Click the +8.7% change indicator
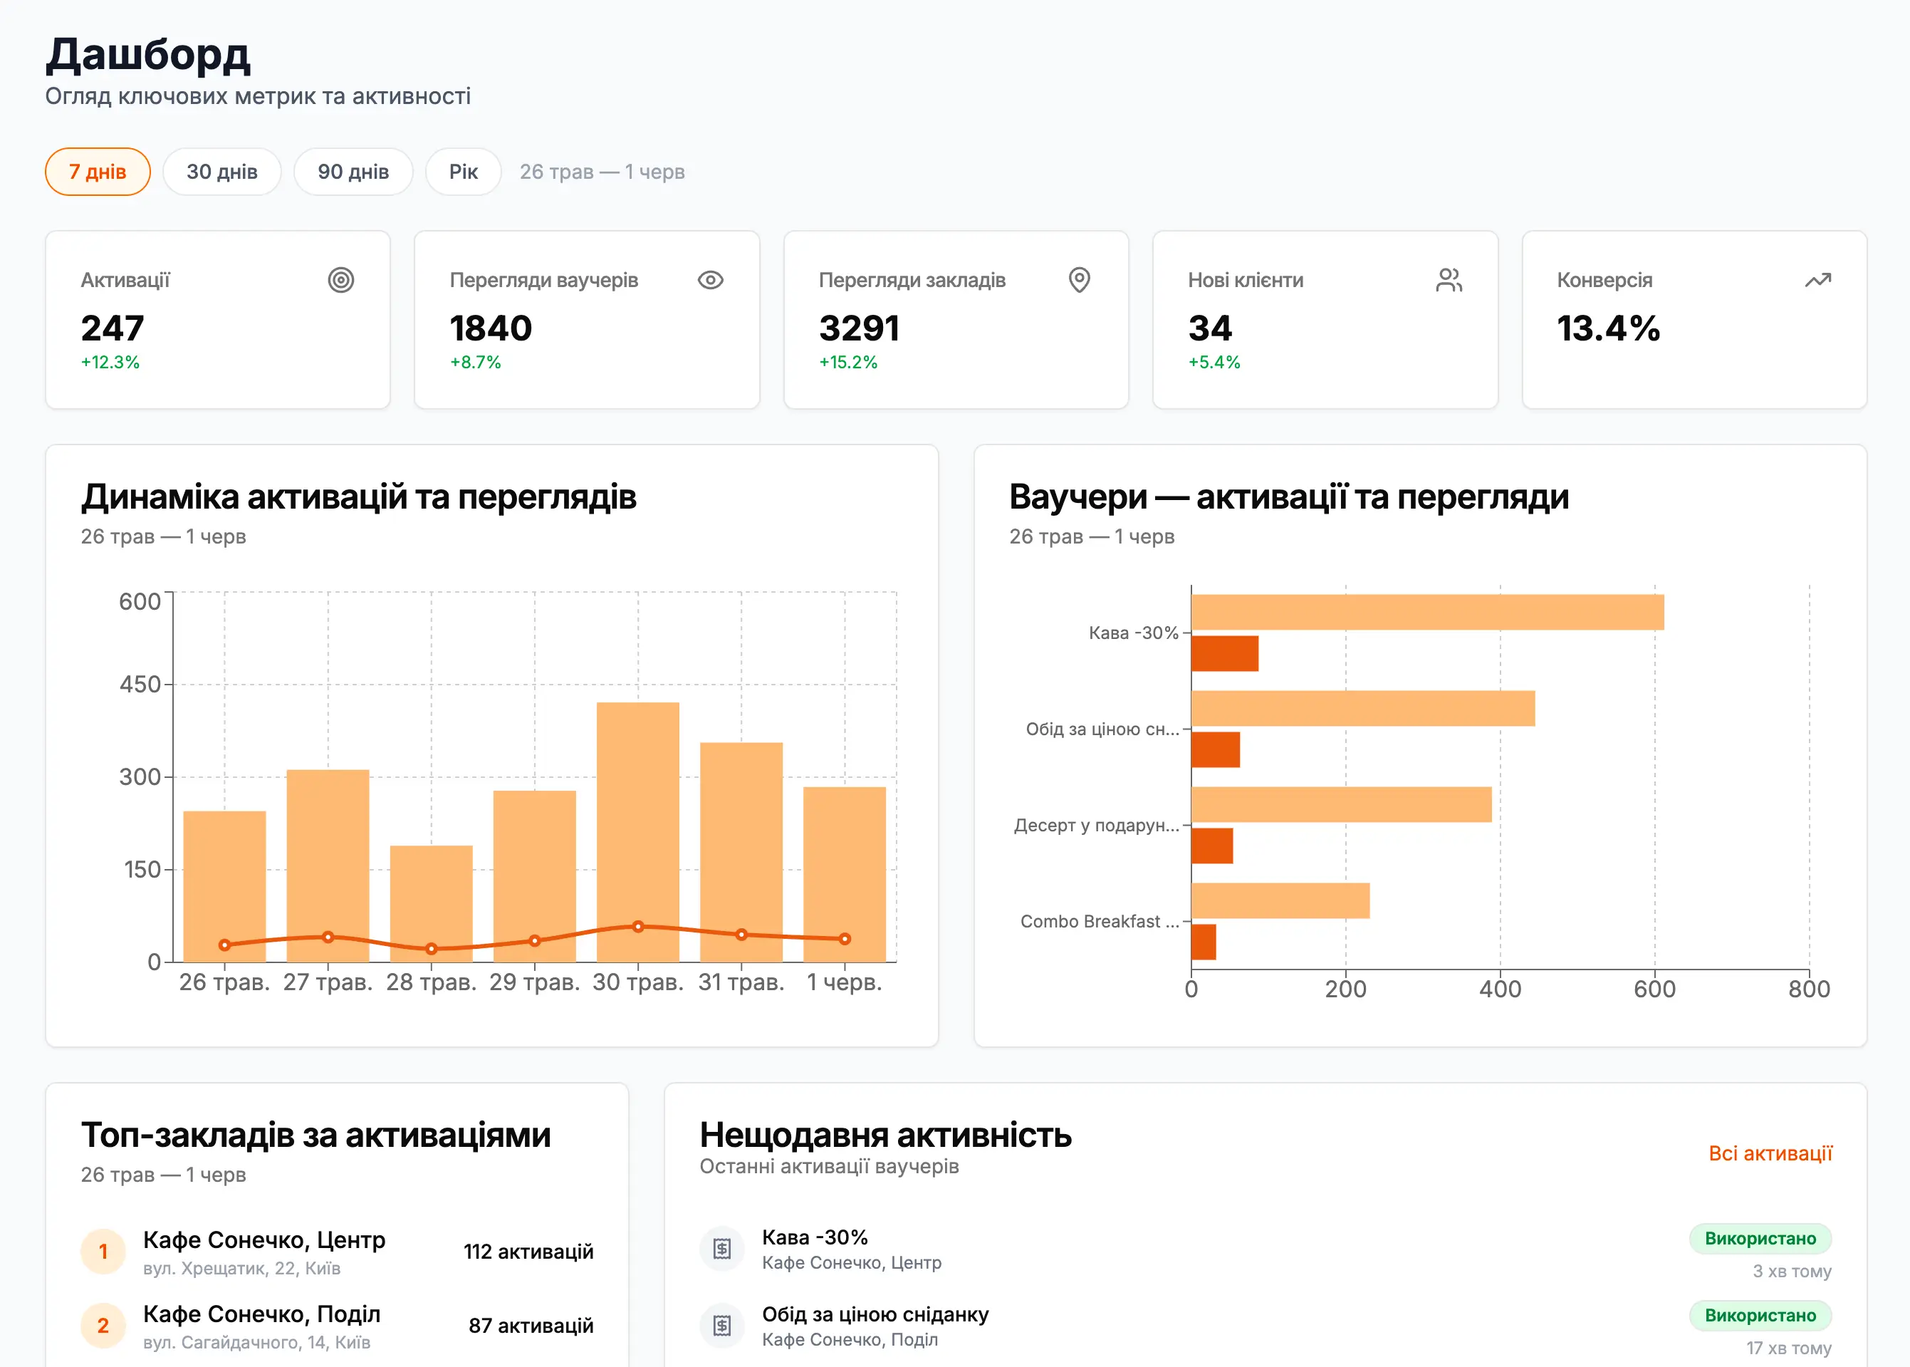The height and width of the screenshot is (1367, 1910). pyautogui.click(x=476, y=362)
